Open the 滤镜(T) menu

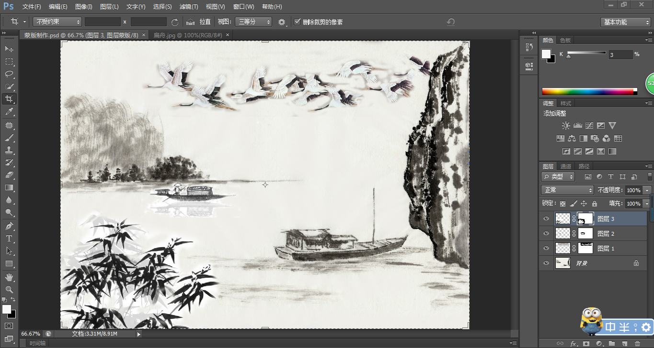[188, 7]
